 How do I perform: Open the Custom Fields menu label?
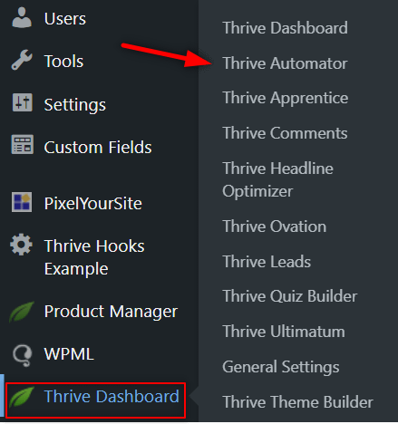pyautogui.click(x=98, y=148)
